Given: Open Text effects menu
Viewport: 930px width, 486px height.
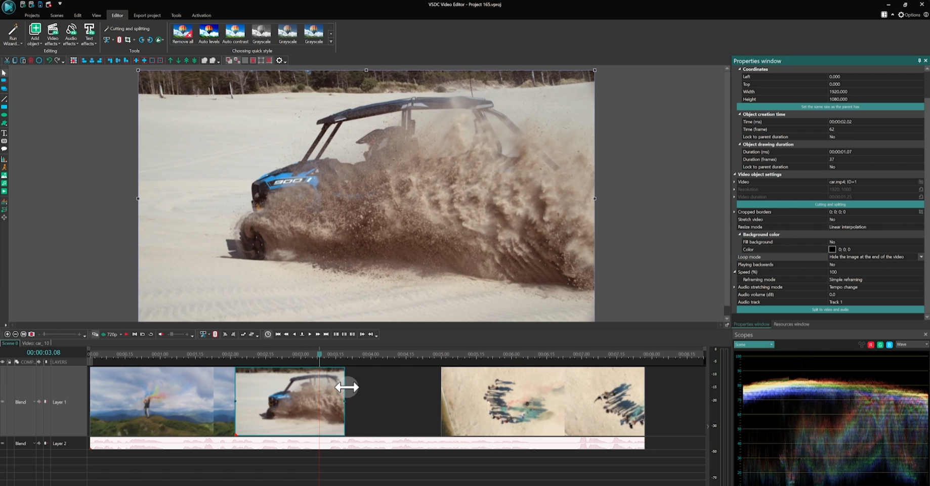Looking at the screenshot, I should pos(89,34).
